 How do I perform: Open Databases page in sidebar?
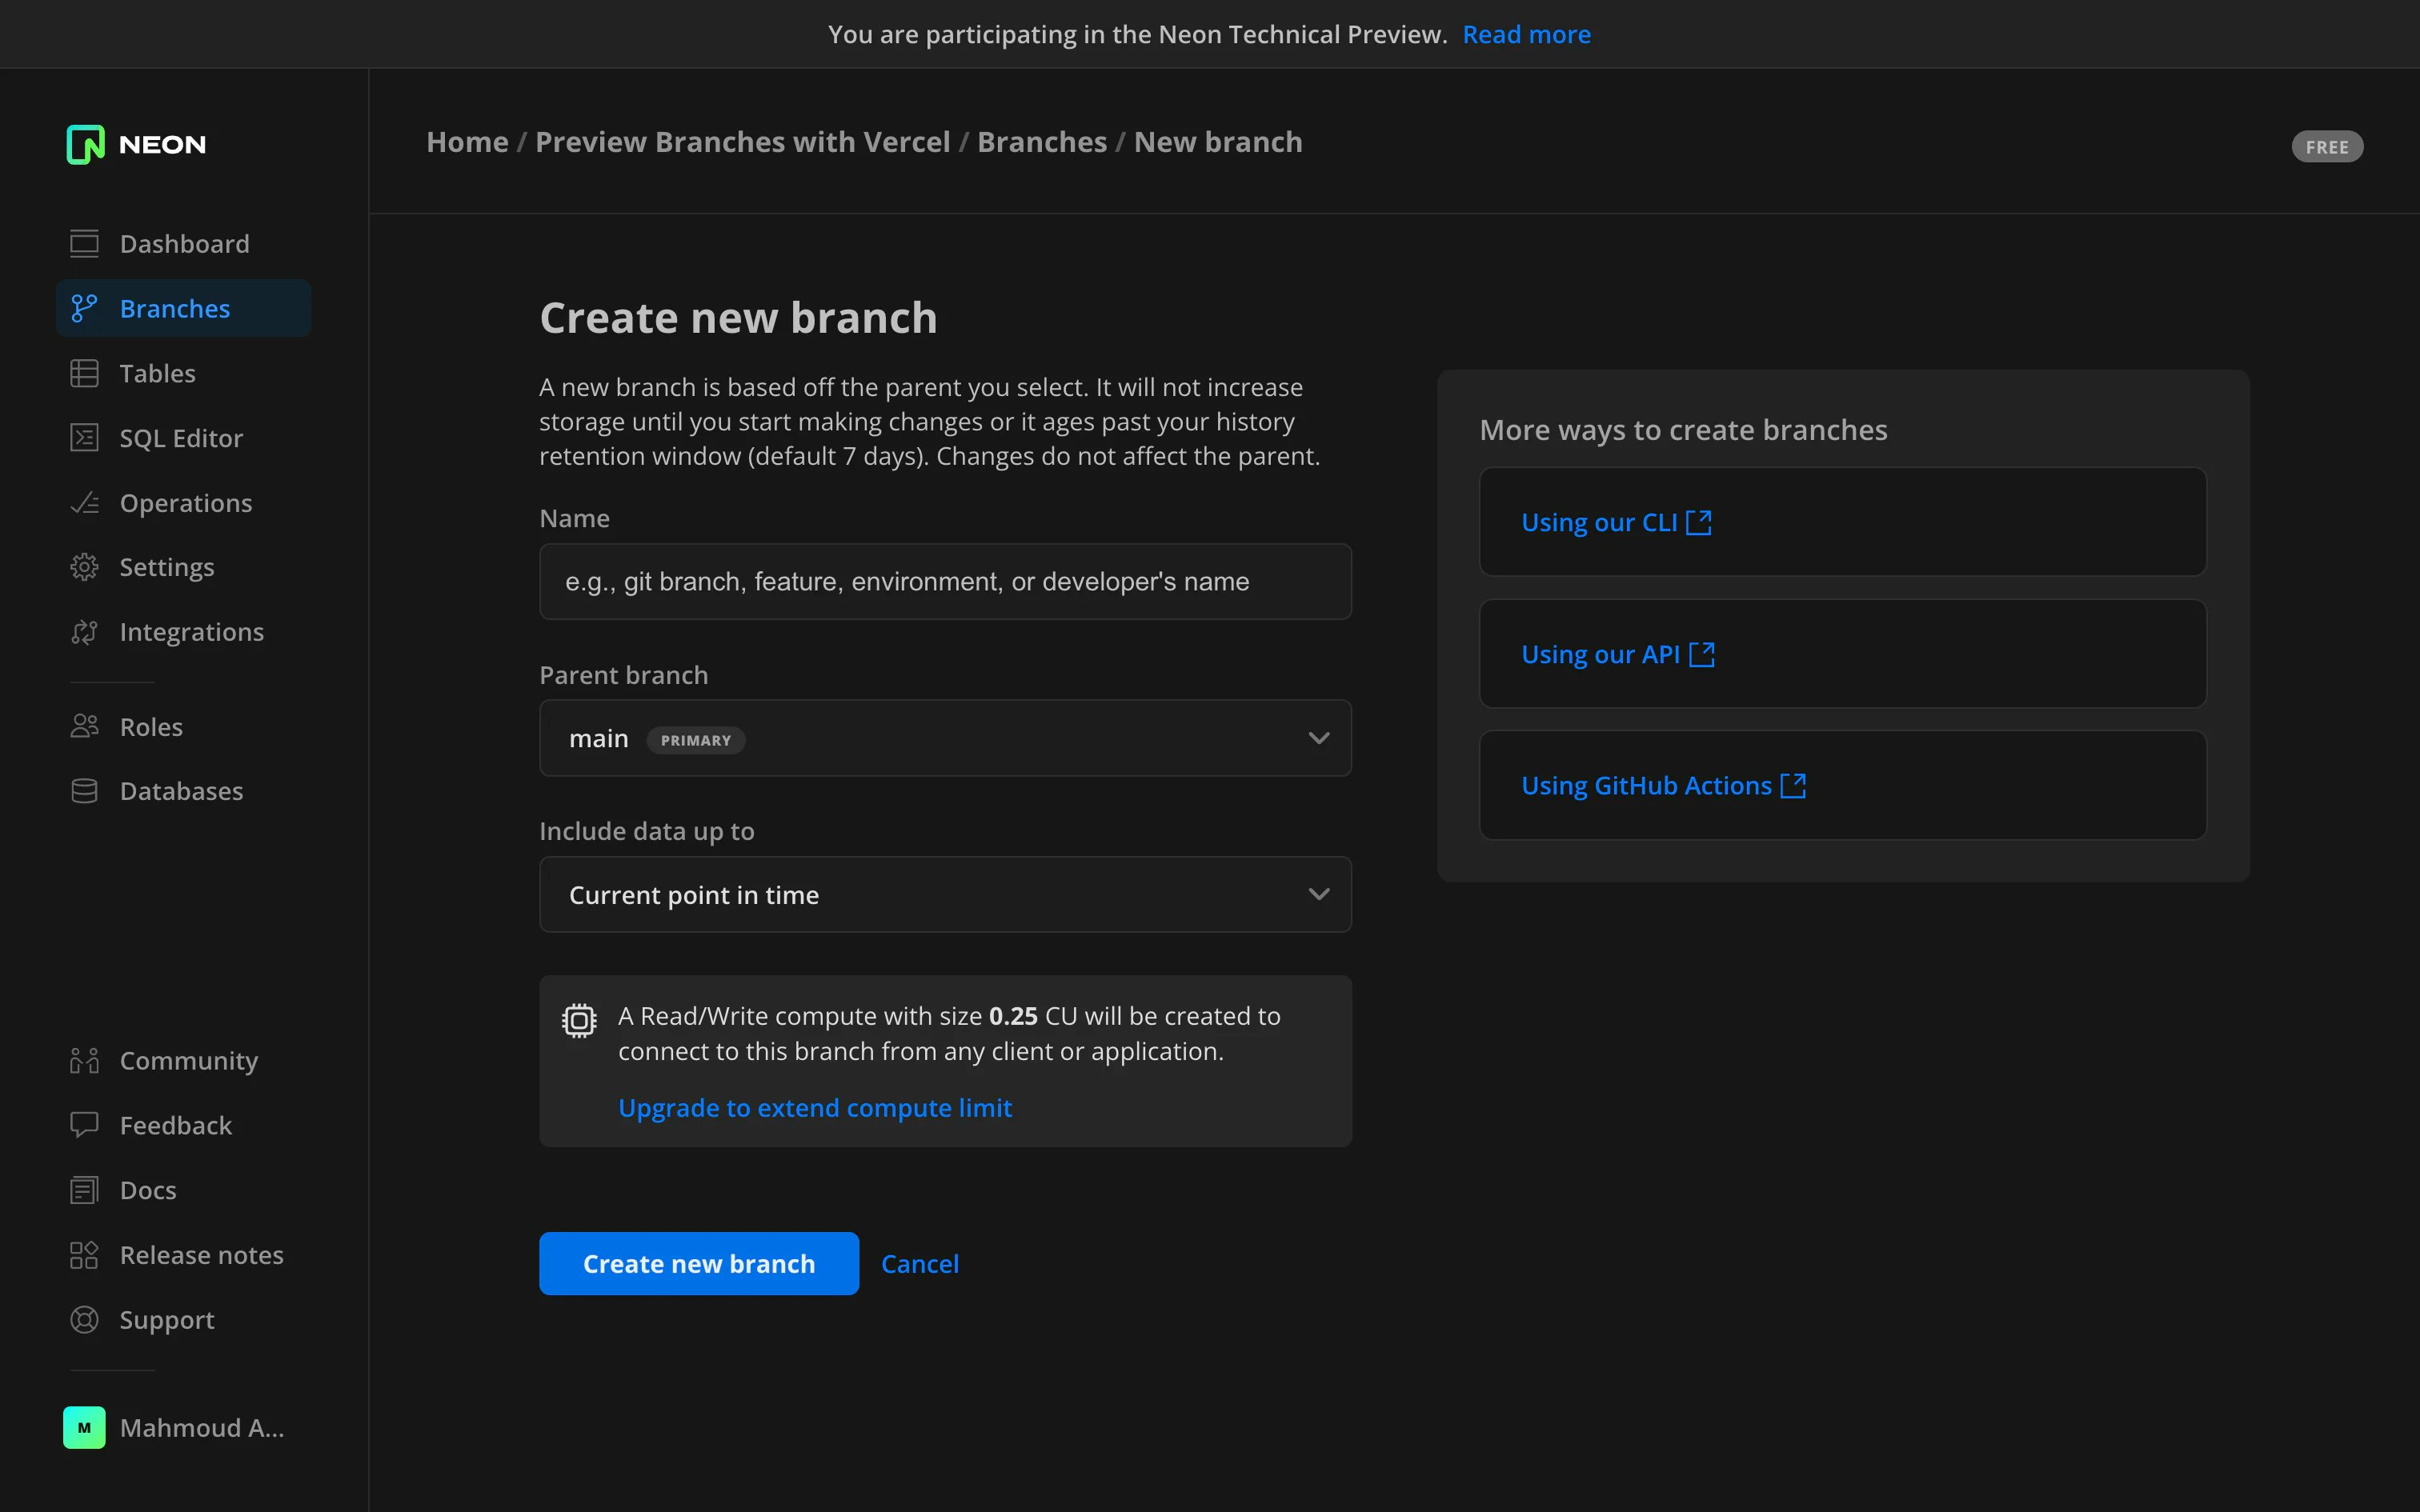point(184,791)
